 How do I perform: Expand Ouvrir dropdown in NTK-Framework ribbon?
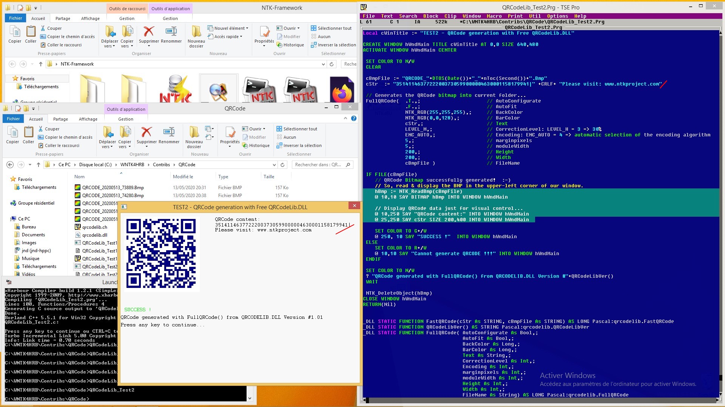288,28
